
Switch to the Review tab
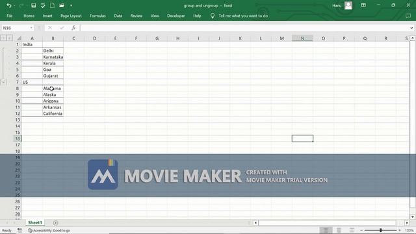click(136, 16)
